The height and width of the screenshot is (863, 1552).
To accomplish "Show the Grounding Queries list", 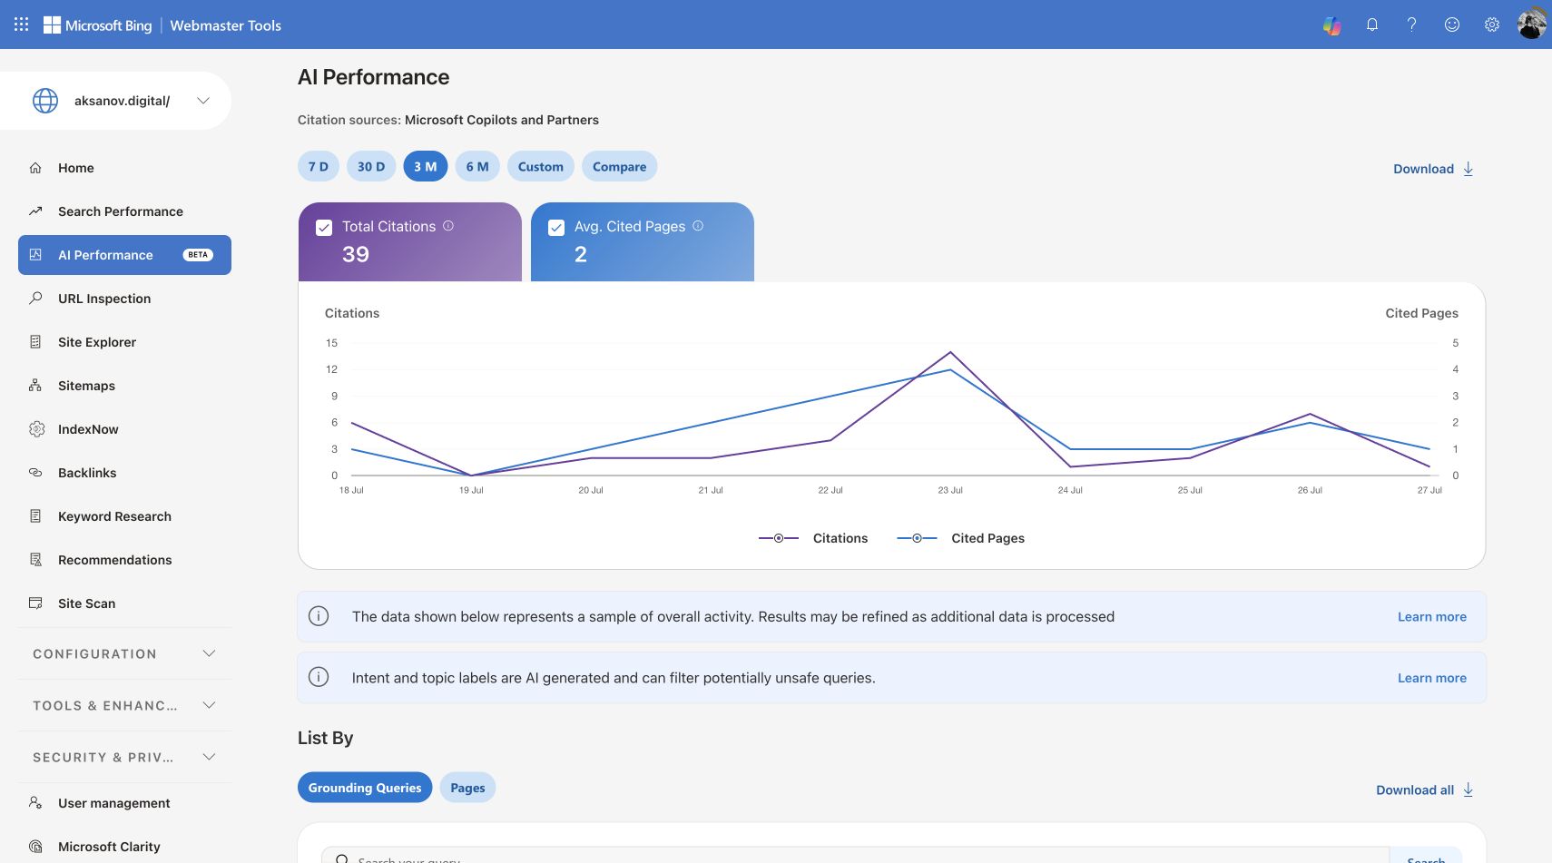I will click(365, 788).
